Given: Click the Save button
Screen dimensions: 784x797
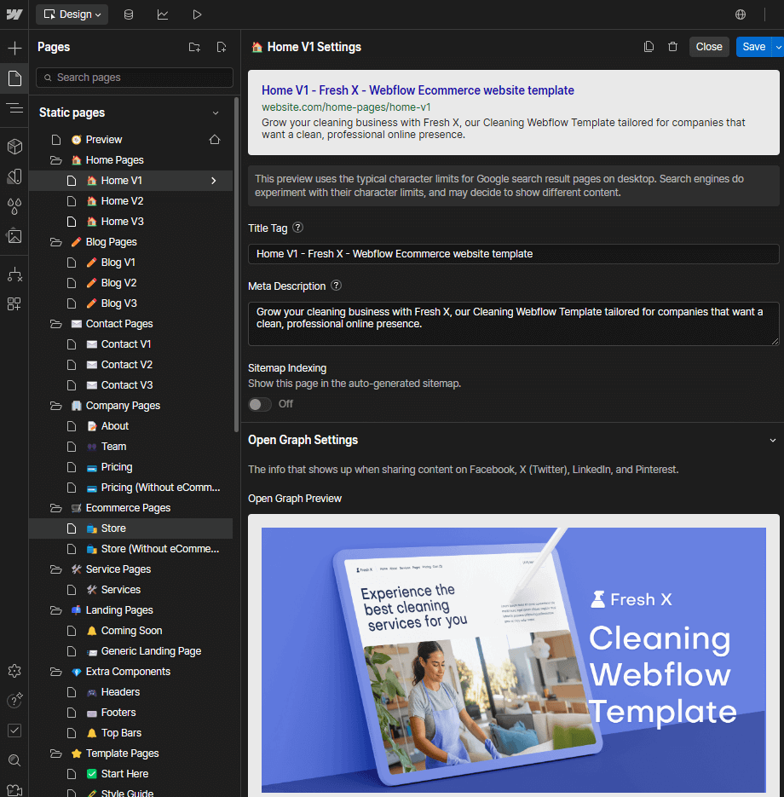Looking at the screenshot, I should click(x=753, y=47).
